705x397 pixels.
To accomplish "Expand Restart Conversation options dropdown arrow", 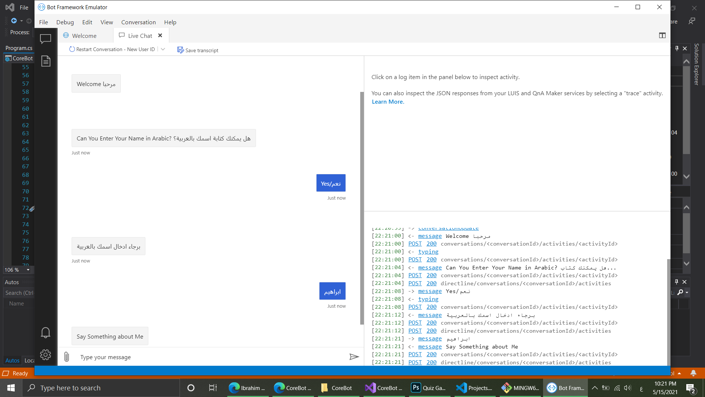I will tap(163, 49).
